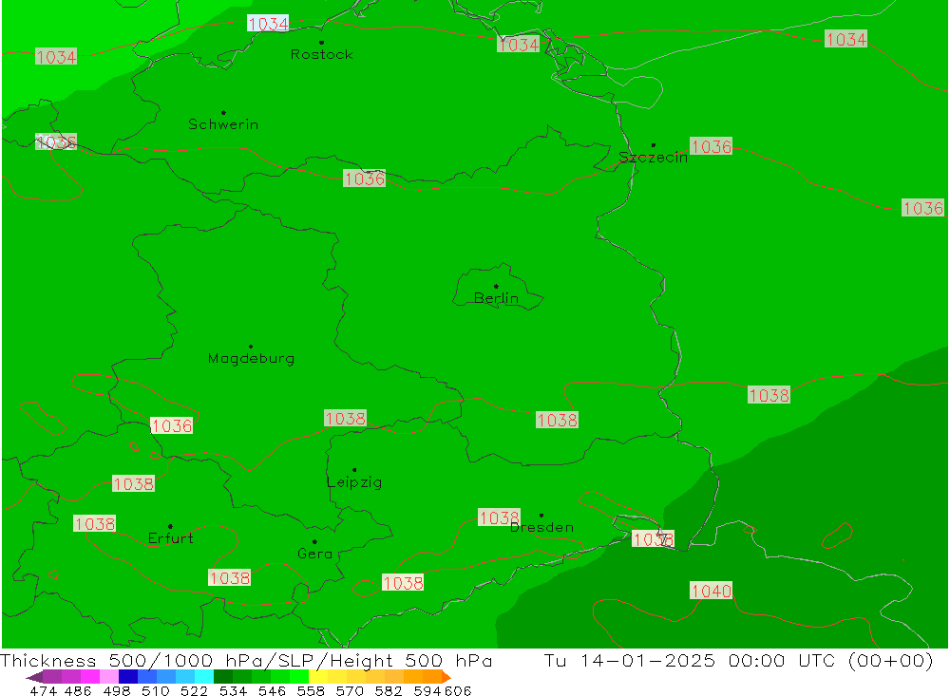Click the legend value 546
This screenshot has height=696, width=950.
tap(272, 690)
